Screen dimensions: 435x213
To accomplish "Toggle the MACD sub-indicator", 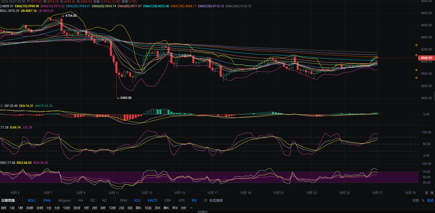I will tap(152, 200).
